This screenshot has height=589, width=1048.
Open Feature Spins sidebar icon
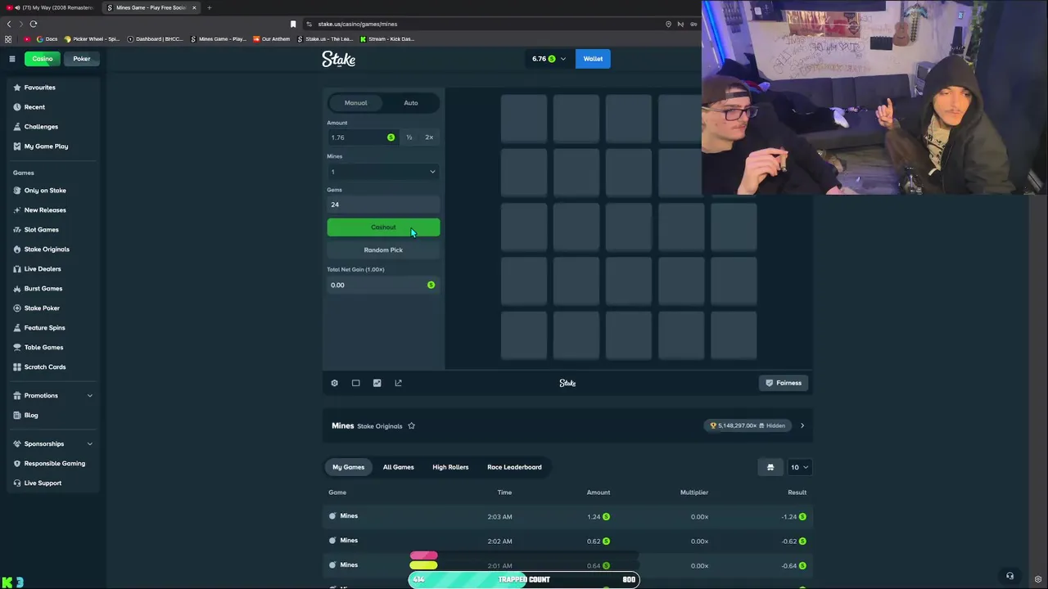click(17, 328)
